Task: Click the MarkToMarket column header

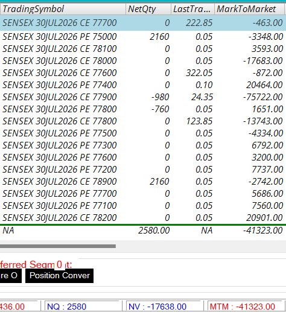Action: tap(249, 9)
